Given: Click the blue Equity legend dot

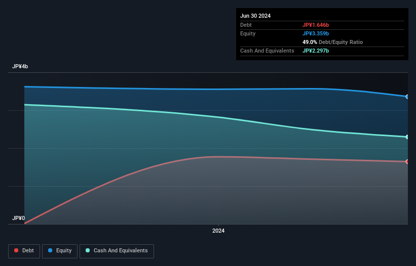Looking at the screenshot, I should 50,250.
